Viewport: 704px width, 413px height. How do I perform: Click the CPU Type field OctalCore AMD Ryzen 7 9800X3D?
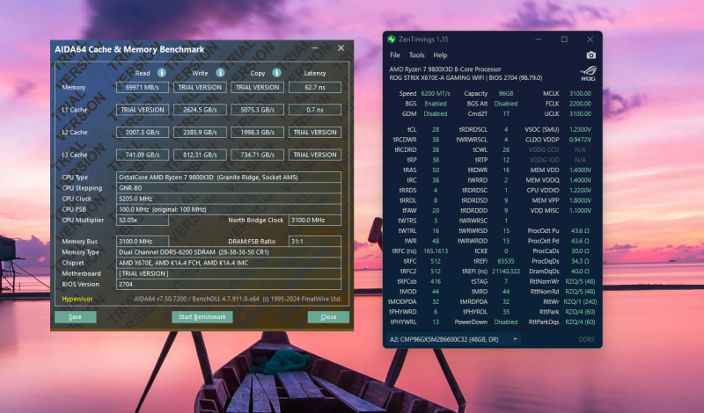click(x=229, y=178)
